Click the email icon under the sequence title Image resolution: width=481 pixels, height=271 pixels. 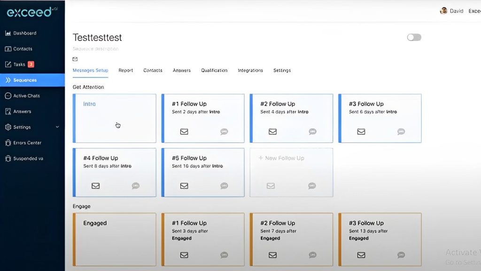[x=75, y=59]
